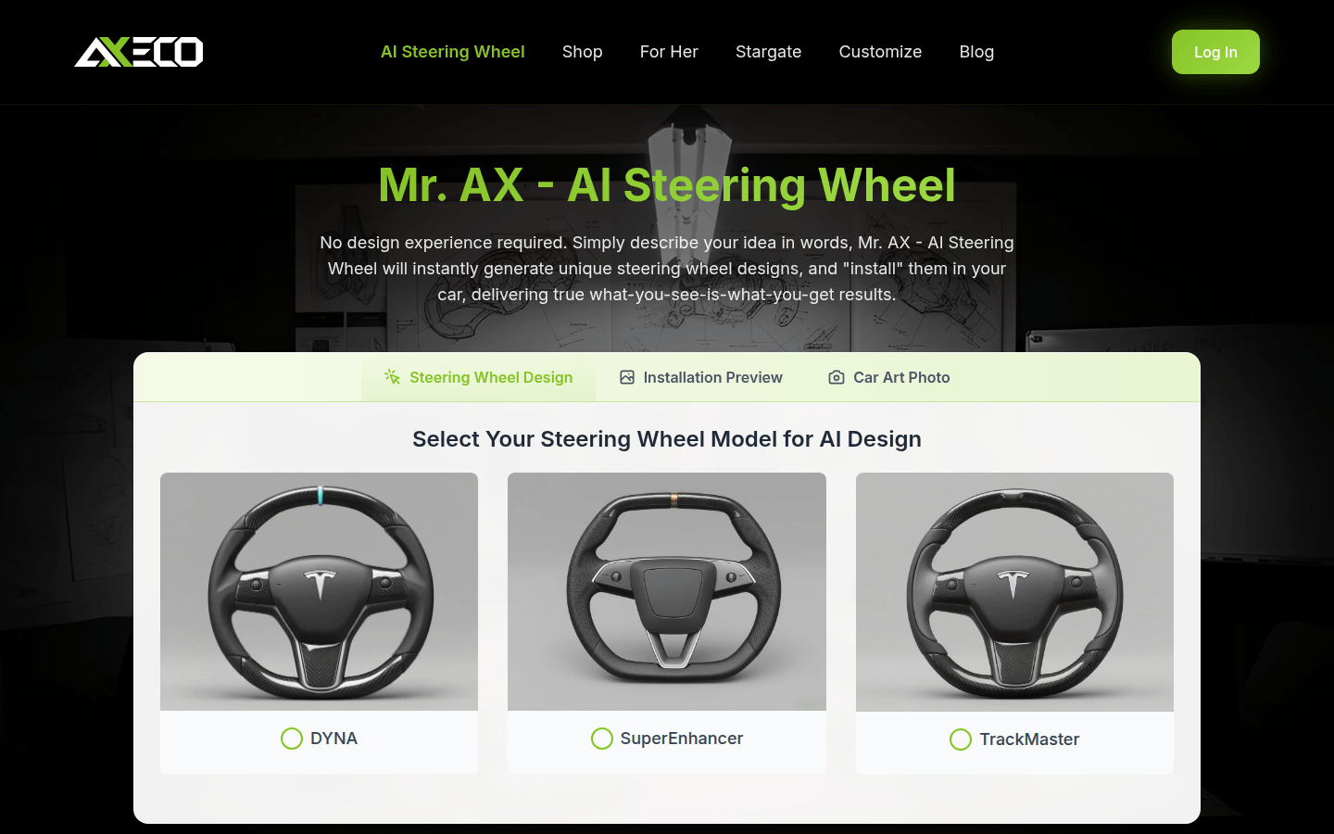
Task: Choose the TrackMaster radio option
Action: click(x=961, y=739)
